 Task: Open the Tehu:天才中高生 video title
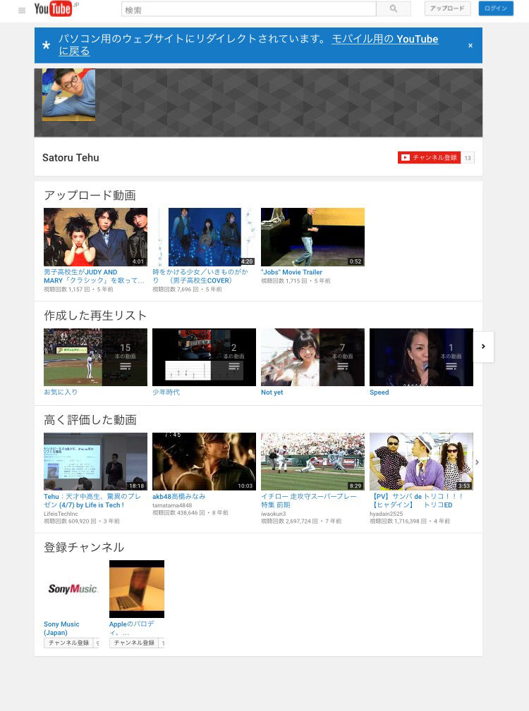point(92,500)
